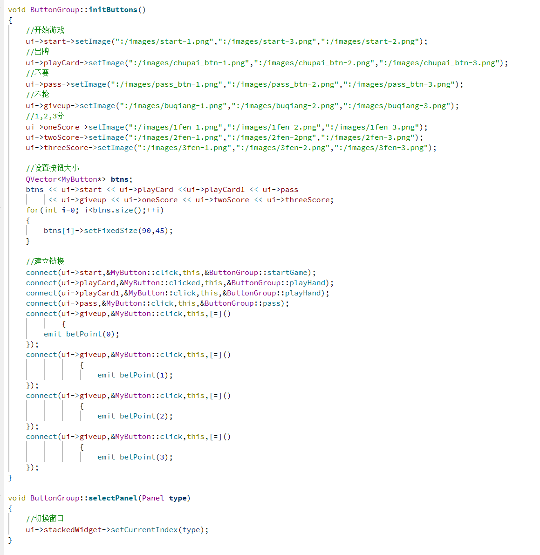Click the ui->pass->setImage call
The height and width of the screenshot is (555, 540).
[x=245, y=84]
